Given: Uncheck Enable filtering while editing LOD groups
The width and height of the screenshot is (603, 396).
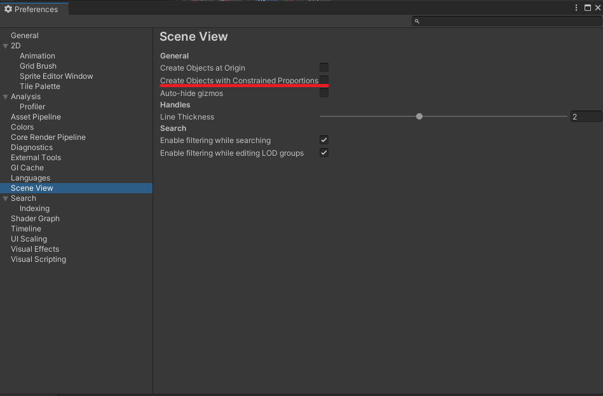Looking at the screenshot, I should (x=324, y=152).
